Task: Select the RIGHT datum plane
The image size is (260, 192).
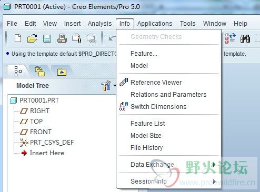Action: tap(39, 111)
